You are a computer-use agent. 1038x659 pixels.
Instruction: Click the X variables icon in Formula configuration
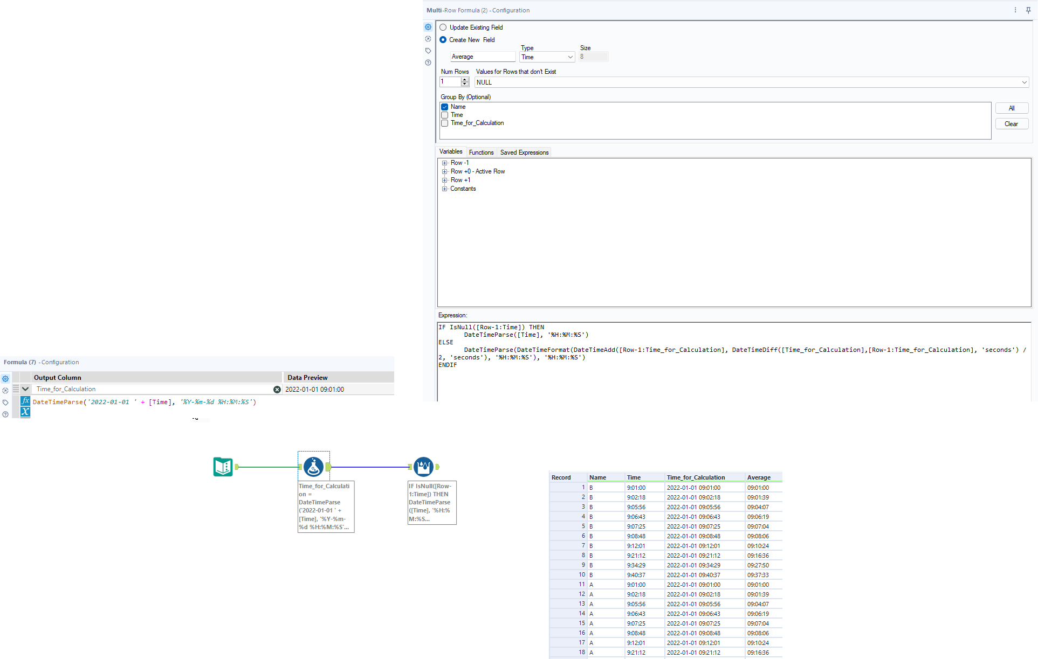(25, 412)
